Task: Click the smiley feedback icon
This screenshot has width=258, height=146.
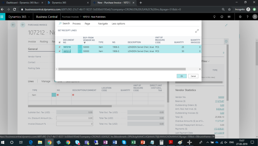Action: click(x=222, y=17)
